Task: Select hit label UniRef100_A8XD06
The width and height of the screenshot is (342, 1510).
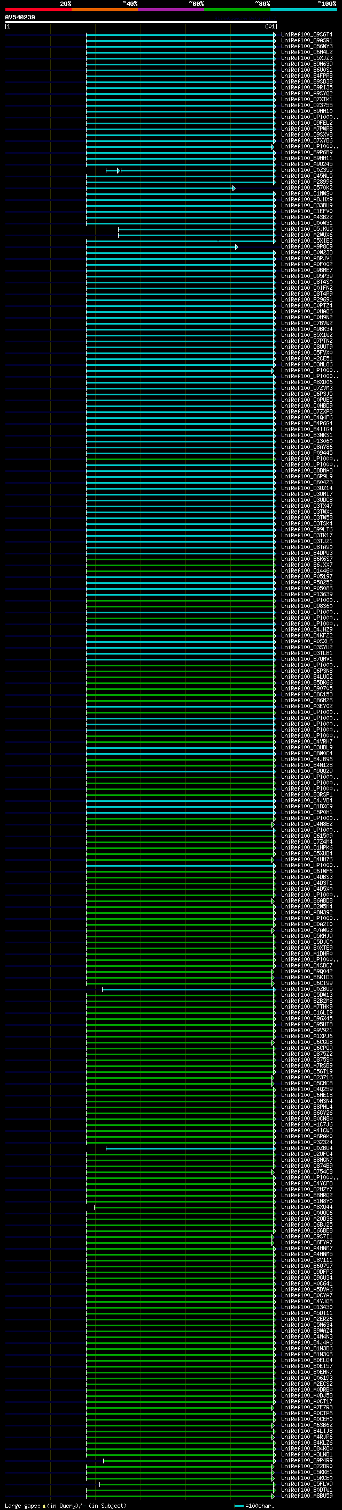Action: pyautogui.click(x=306, y=382)
